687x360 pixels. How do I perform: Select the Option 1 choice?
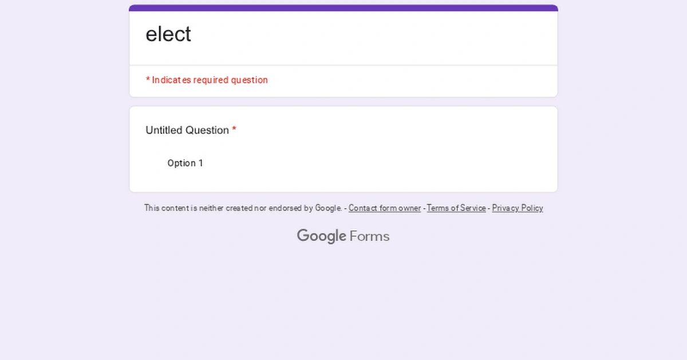[185, 163]
